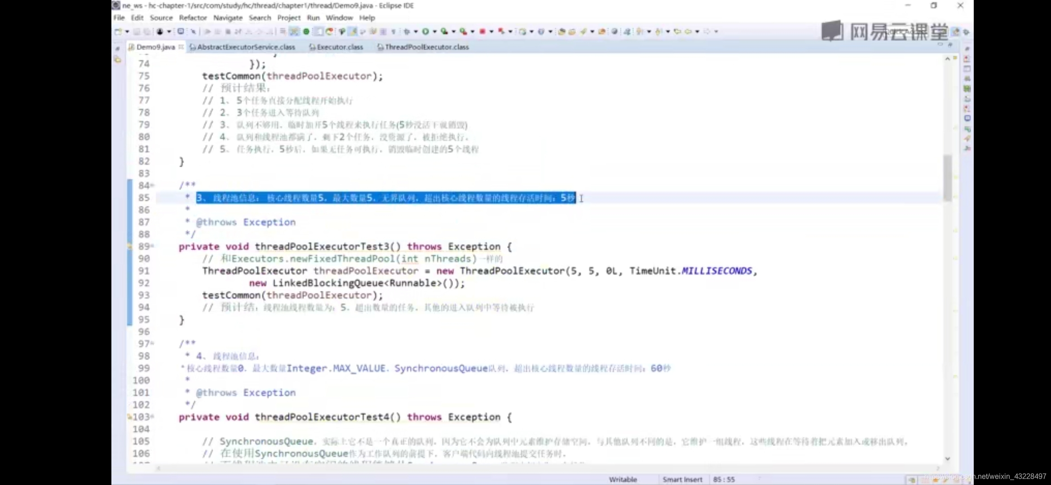Minimize the editor area
The height and width of the screenshot is (485, 1051).
940,45
